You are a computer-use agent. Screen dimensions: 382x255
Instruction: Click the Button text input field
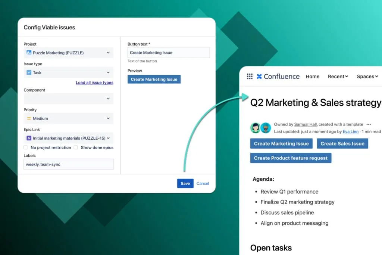[169, 53]
